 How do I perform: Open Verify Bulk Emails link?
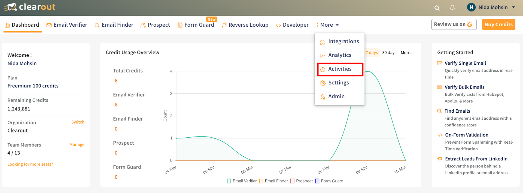[464, 87]
